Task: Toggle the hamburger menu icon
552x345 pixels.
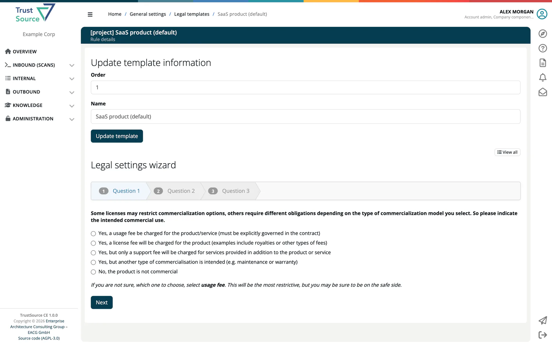Action: click(x=90, y=14)
